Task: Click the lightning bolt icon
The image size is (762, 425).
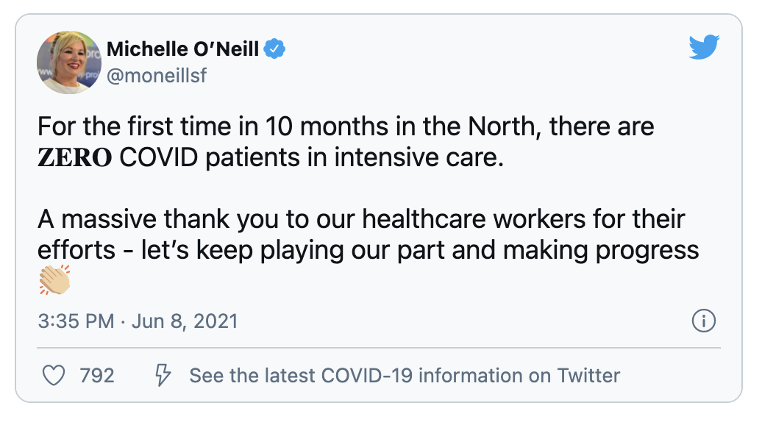Action: tap(162, 376)
